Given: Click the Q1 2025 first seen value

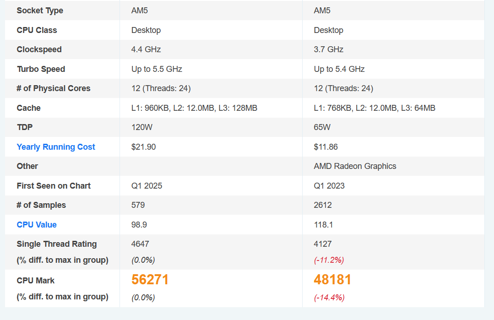Looking at the screenshot, I should point(147,186).
